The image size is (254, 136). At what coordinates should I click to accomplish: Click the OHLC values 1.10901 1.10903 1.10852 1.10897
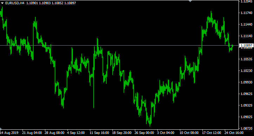pos(51,3)
